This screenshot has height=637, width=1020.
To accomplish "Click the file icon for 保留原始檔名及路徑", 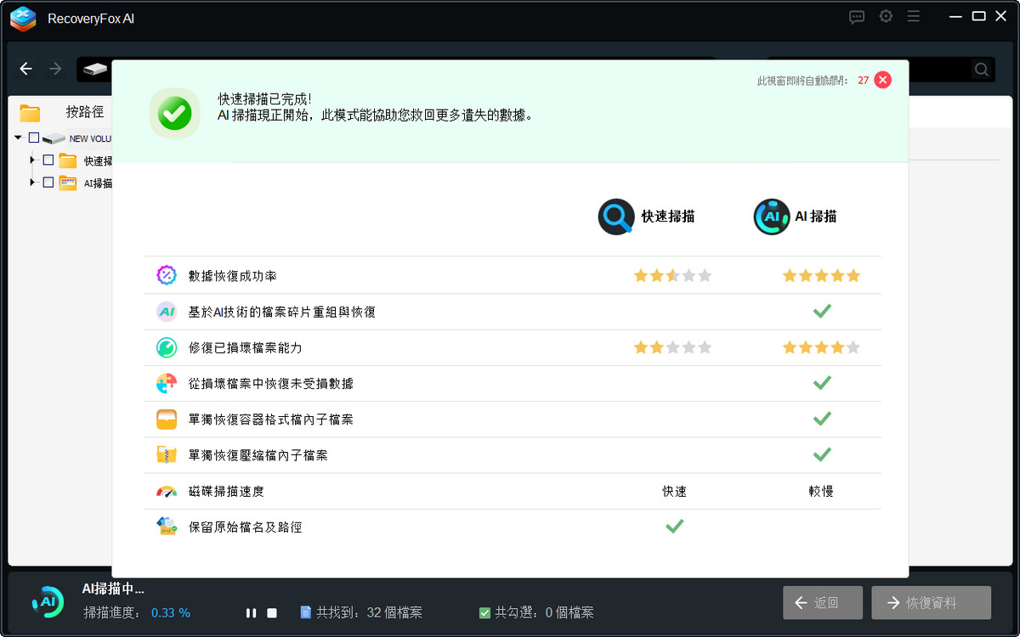I will [x=167, y=527].
